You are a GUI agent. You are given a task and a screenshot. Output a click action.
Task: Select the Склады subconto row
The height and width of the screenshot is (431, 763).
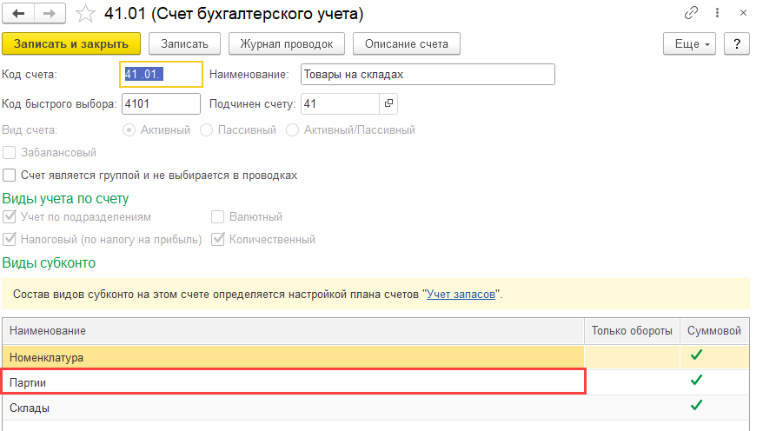pos(294,407)
